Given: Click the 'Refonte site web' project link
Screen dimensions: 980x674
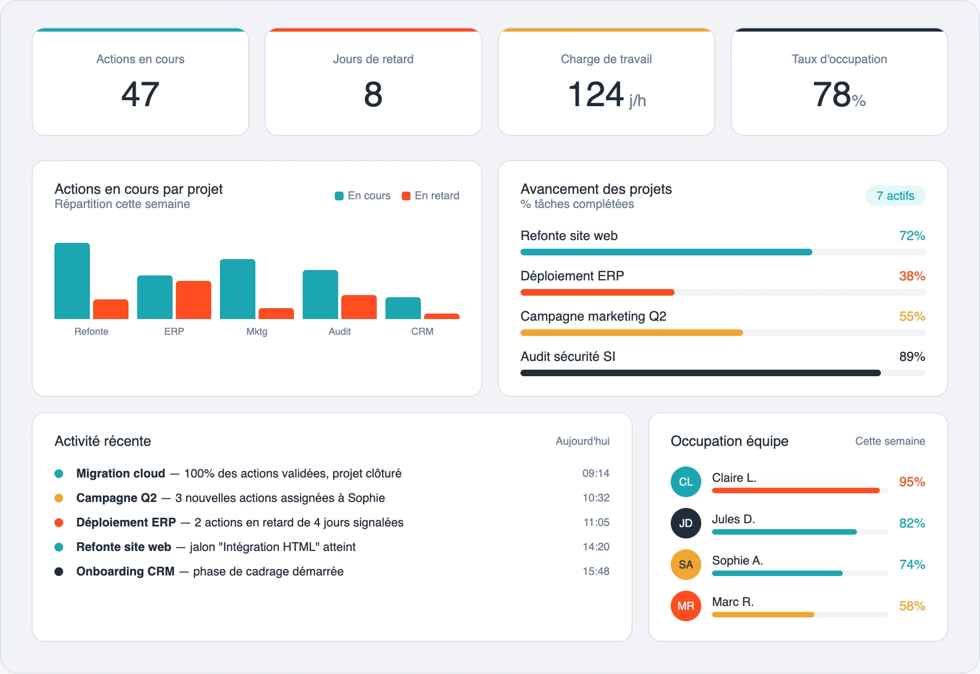Looking at the screenshot, I should tap(568, 236).
